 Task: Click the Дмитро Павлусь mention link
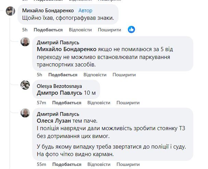59,93
